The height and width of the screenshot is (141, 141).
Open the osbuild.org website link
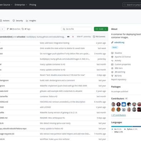[x=119, y=42]
